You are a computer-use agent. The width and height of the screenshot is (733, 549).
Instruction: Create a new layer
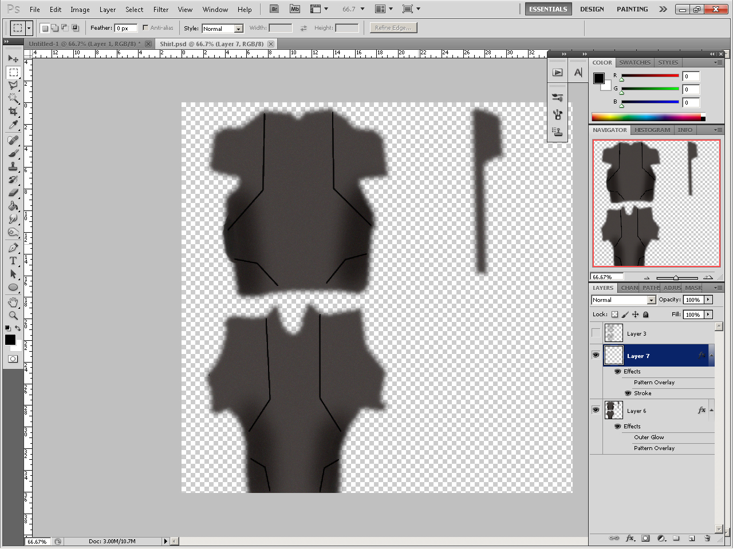(692, 538)
